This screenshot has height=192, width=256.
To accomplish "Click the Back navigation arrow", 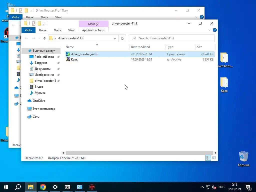I will pos(26,38).
